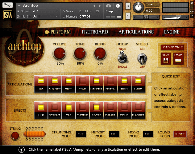Click the Output routing icon
Screen dimensions: 195x154
click(18, 11)
